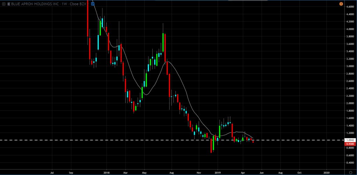Click the 4.6000 price scale value

(x=350, y=7)
